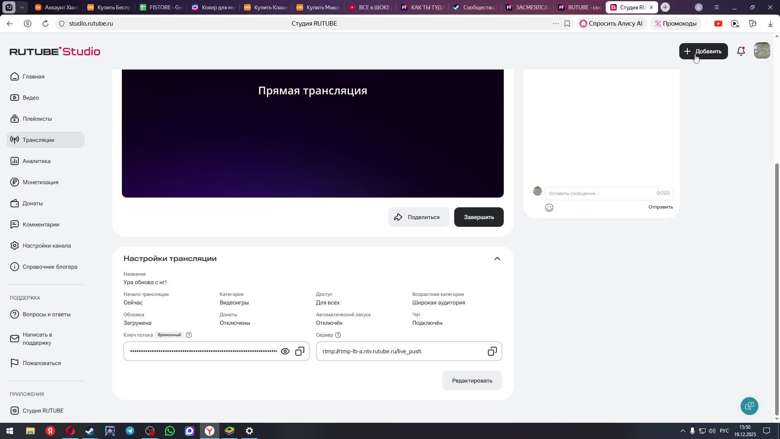Show hidden system tray icons
This screenshot has height=439, width=780.
(x=682, y=431)
